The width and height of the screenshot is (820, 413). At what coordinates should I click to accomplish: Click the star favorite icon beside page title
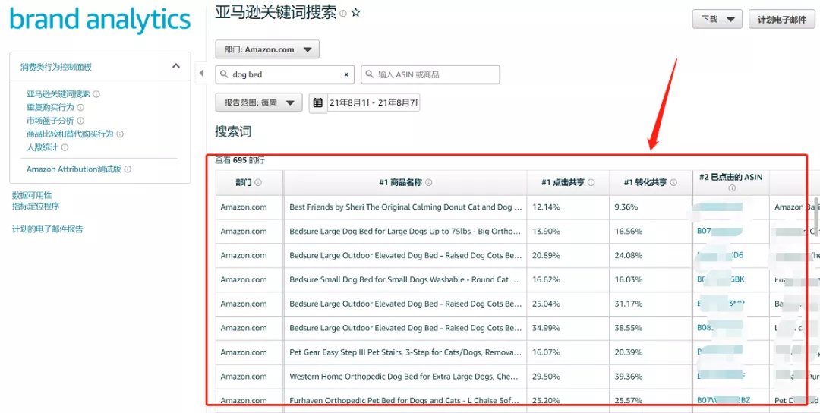[355, 13]
